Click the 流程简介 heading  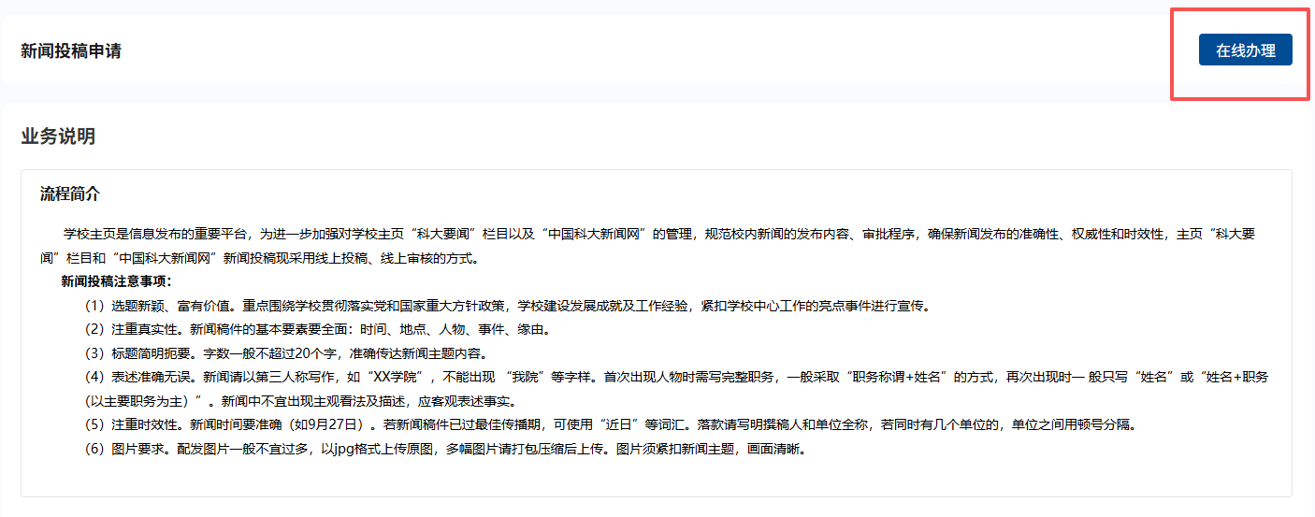[70, 194]
